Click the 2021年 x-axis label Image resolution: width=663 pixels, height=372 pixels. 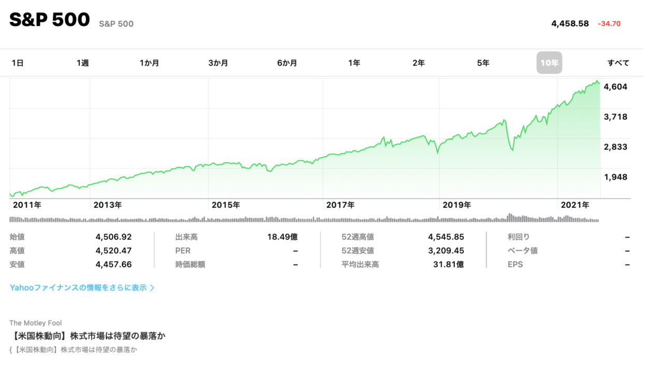[x=575, y=205]
